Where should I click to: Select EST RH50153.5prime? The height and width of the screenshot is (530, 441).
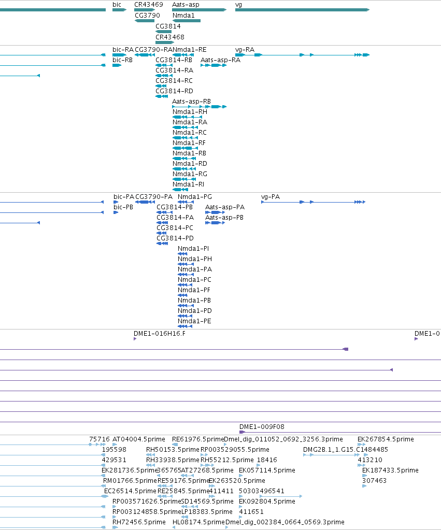[150, 455]
